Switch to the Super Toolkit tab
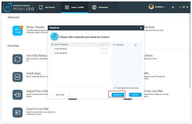This screenshot has width=192, height=124. [x=75, y=7]
